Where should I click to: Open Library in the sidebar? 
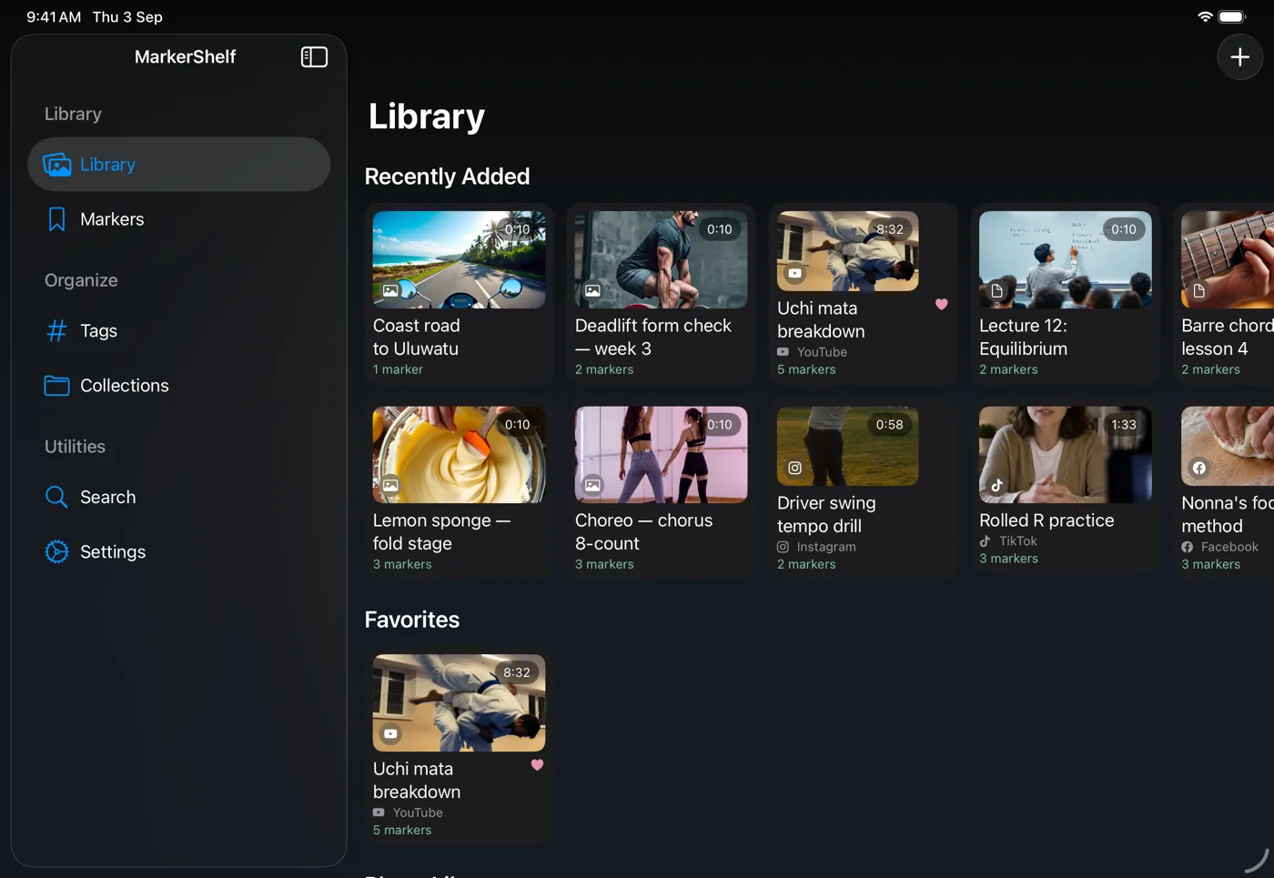click(179, 165)
